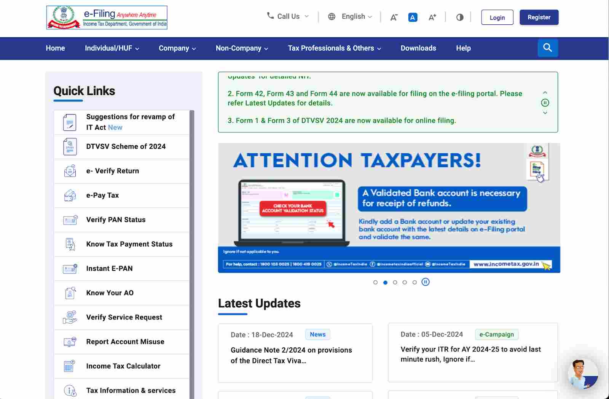
Task: Open Guidance Note 2/2024 news card
Action: click(295, 353)
